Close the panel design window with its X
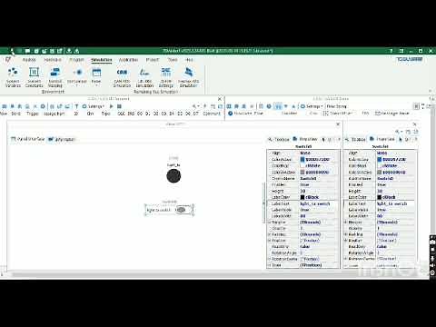 coord(338,124)
